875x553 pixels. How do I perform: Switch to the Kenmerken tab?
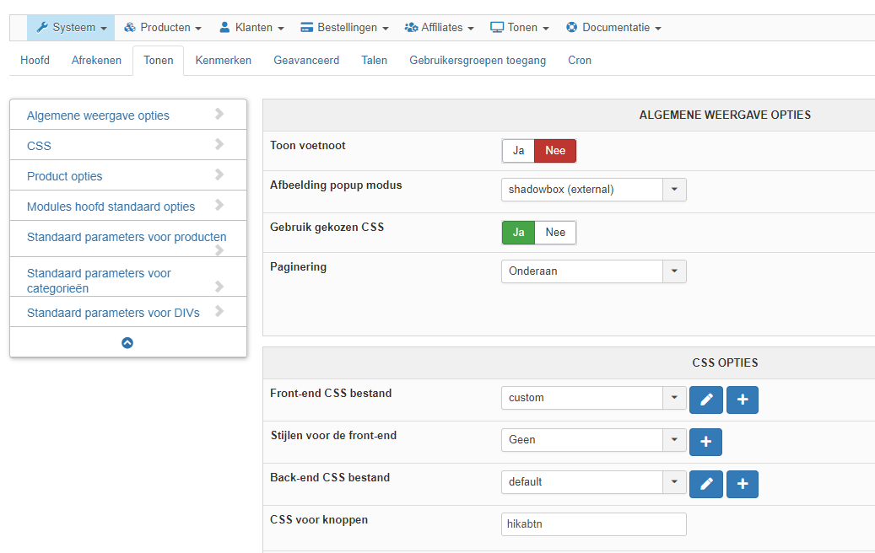click(x=224, y=60)
